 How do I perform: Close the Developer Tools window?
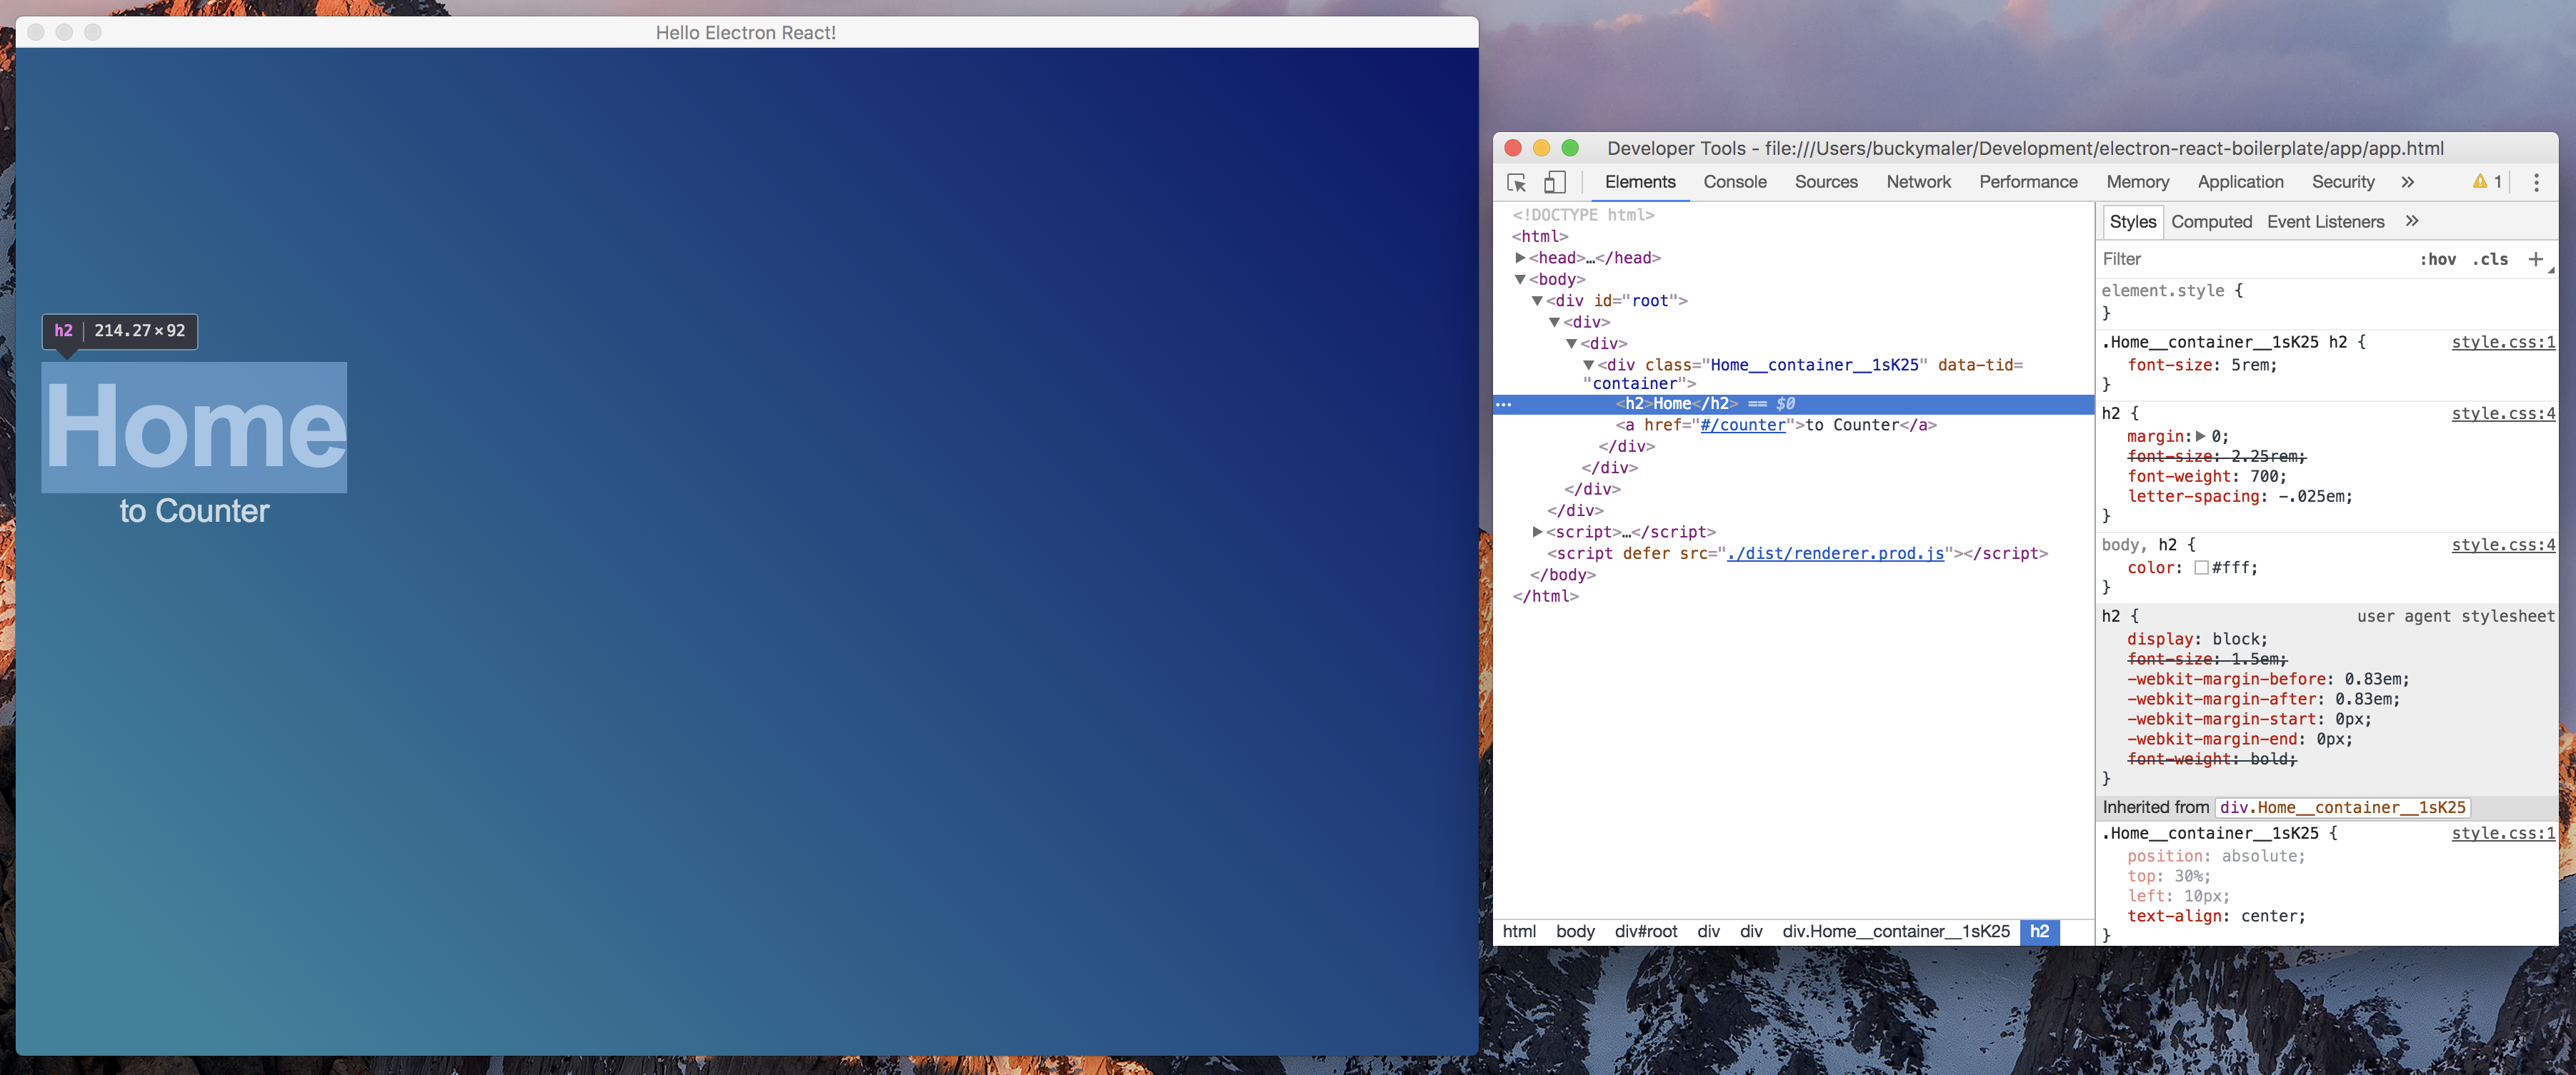(x=1513, y=148)
